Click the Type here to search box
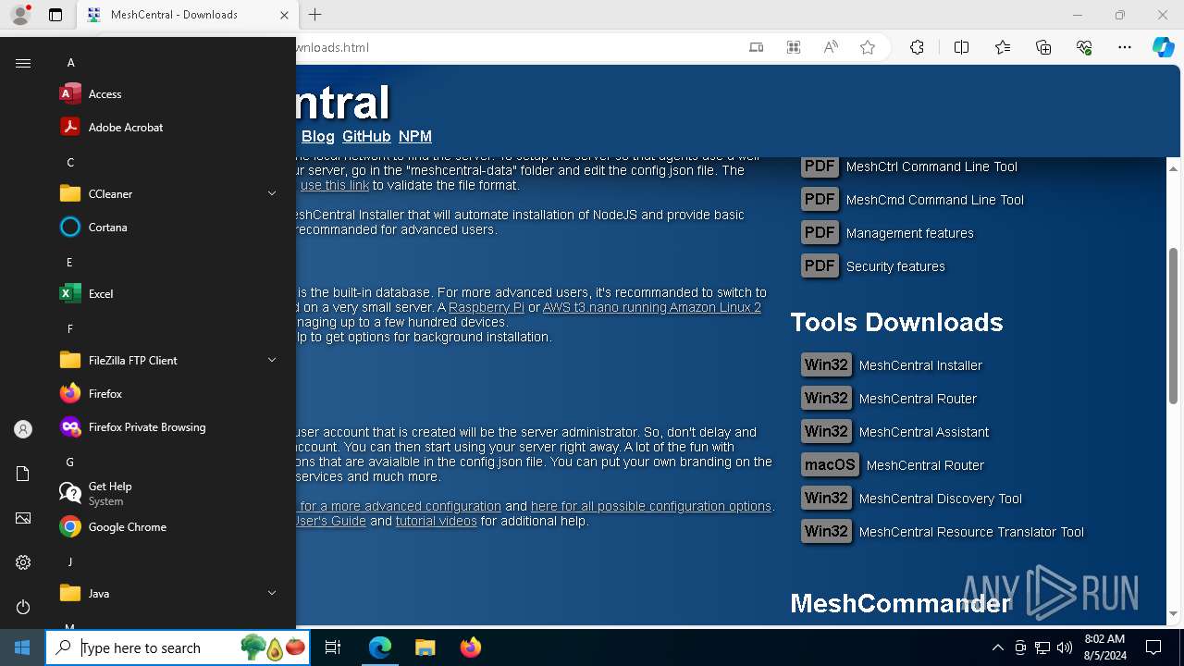Viewport: 1184px width, 666px height. pos(176,647)
